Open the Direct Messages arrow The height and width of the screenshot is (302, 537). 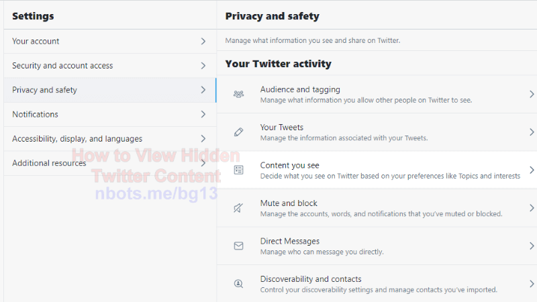point(532,246)
